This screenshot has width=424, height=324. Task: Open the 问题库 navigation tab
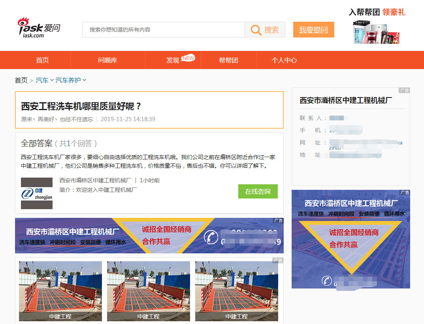(107, 60)
